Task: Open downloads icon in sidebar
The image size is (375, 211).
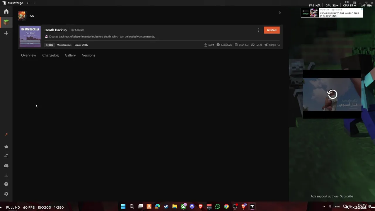Action: coord(6,175)
